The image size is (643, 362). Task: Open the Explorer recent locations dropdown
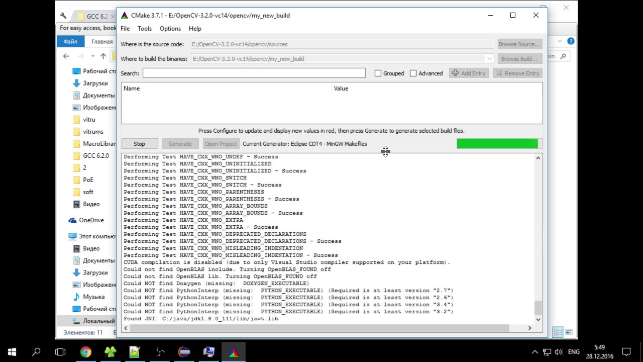pos(93,56)
